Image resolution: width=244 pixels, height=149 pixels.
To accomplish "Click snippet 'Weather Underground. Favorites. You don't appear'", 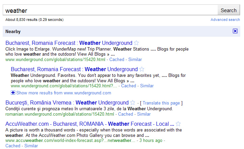I will [x=61, y=76].
